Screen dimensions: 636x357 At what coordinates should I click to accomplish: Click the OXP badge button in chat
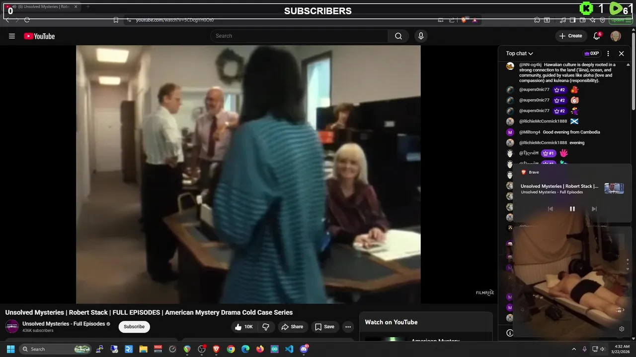pyautogui.click(x=591, y=54)
